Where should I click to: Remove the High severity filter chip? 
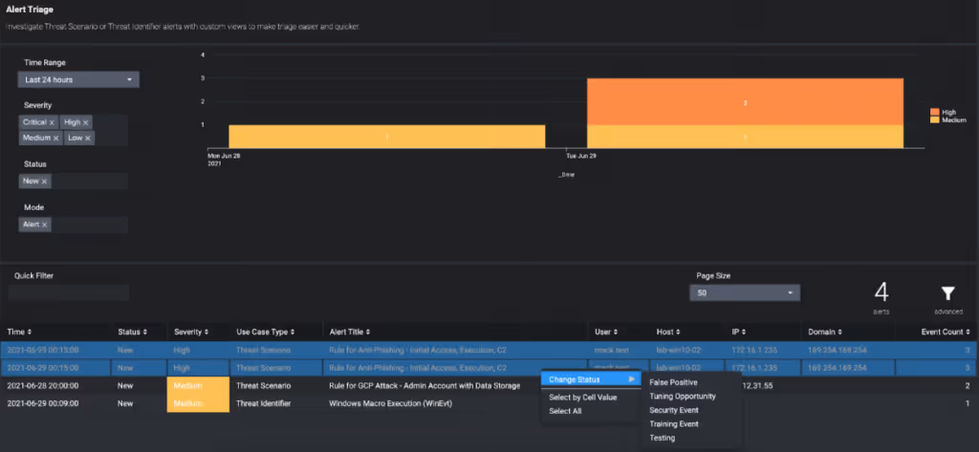[x=85, y=122]
